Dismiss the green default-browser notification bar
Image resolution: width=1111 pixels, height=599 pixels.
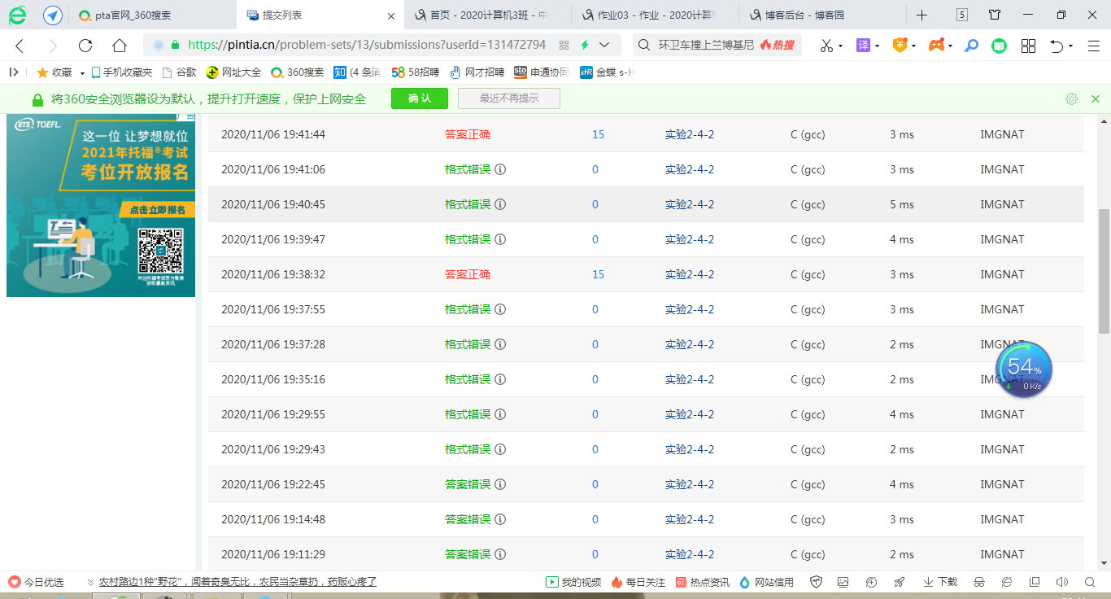pyautogui.click(x=1096, y=99)
